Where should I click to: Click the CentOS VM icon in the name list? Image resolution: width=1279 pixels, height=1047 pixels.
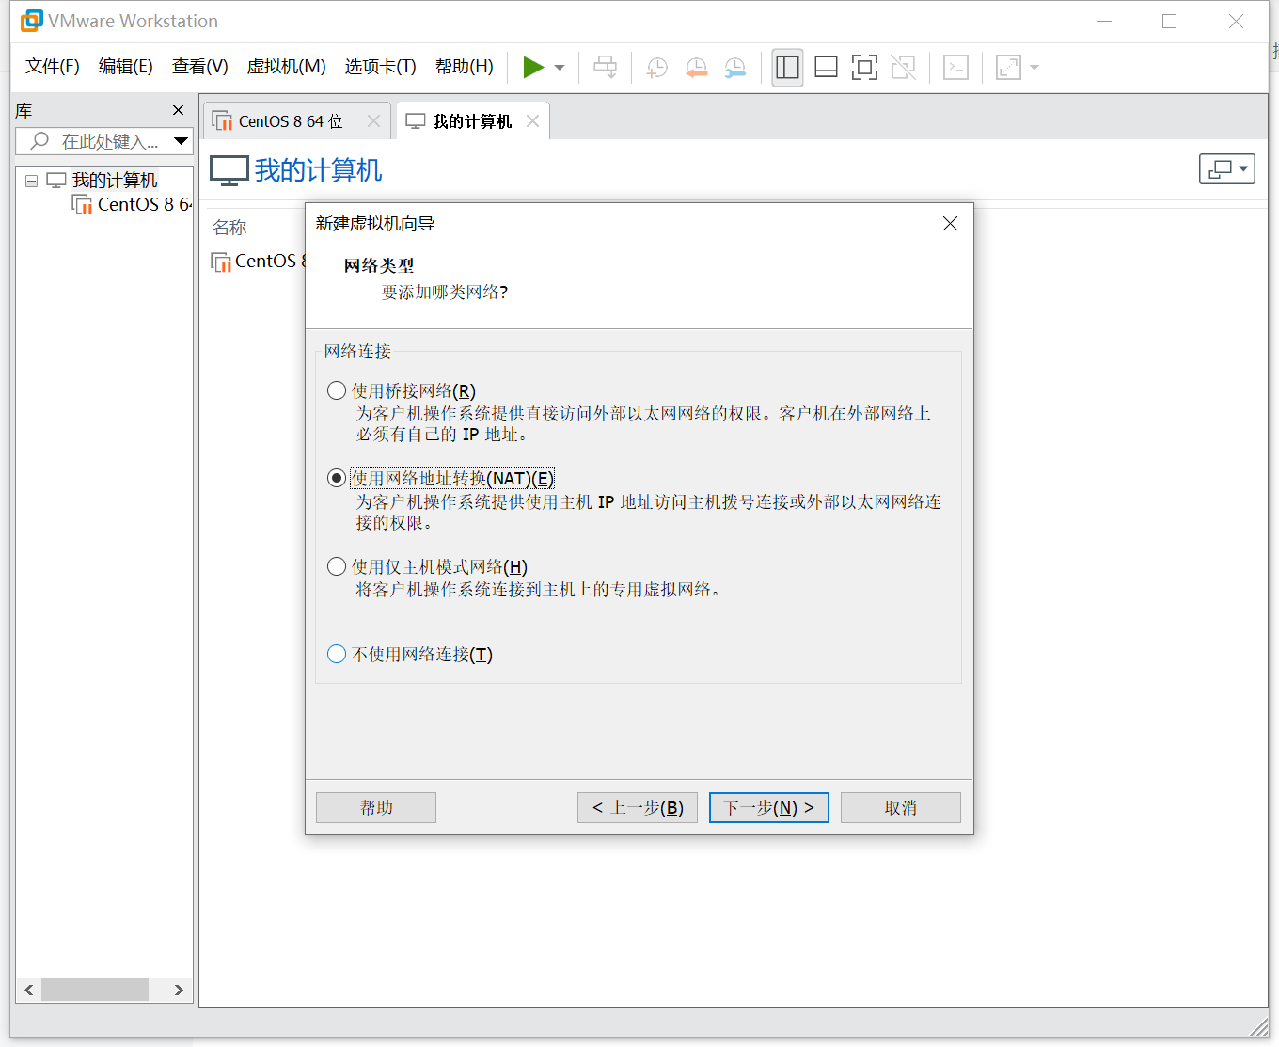click(x=221, y=262)
